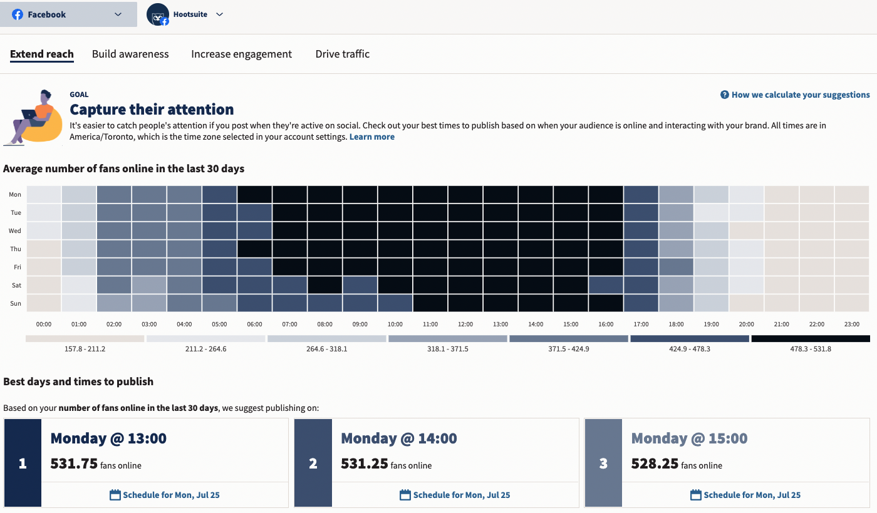Open the Learn more link
This screenshot has height=513, width=877.
(x=372, y=137)
